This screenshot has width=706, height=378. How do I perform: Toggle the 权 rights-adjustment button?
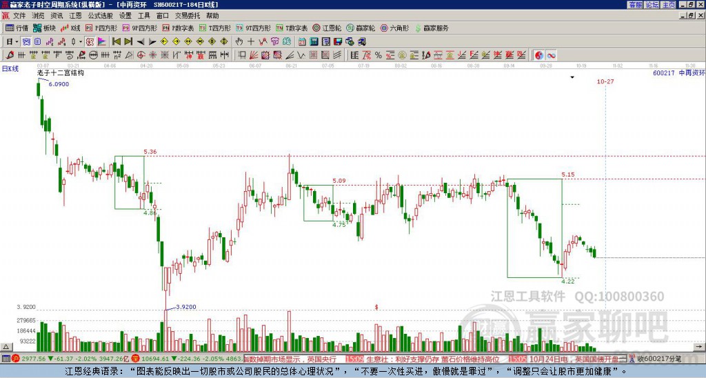coord(90,41)
